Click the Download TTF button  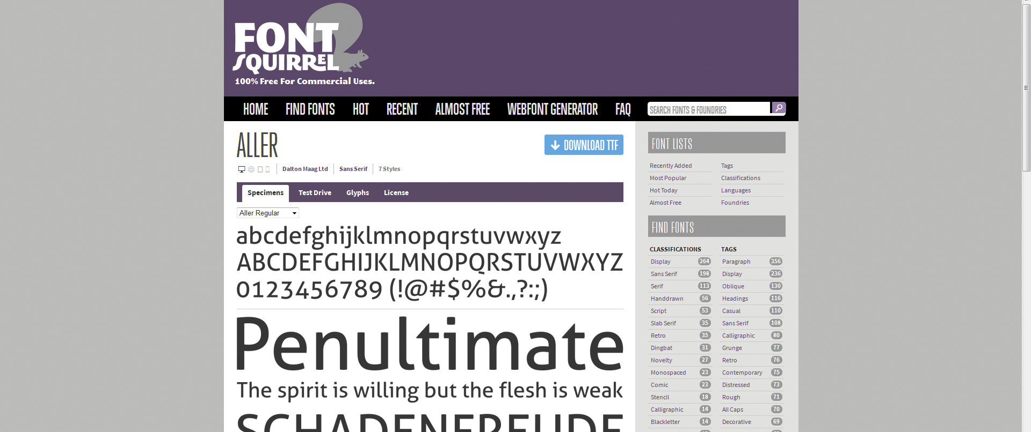tap(584, 145)
